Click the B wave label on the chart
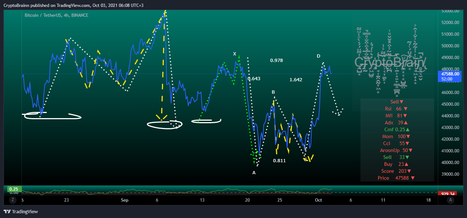The height and width of the screenshot is (218, 467). (273, 92)
